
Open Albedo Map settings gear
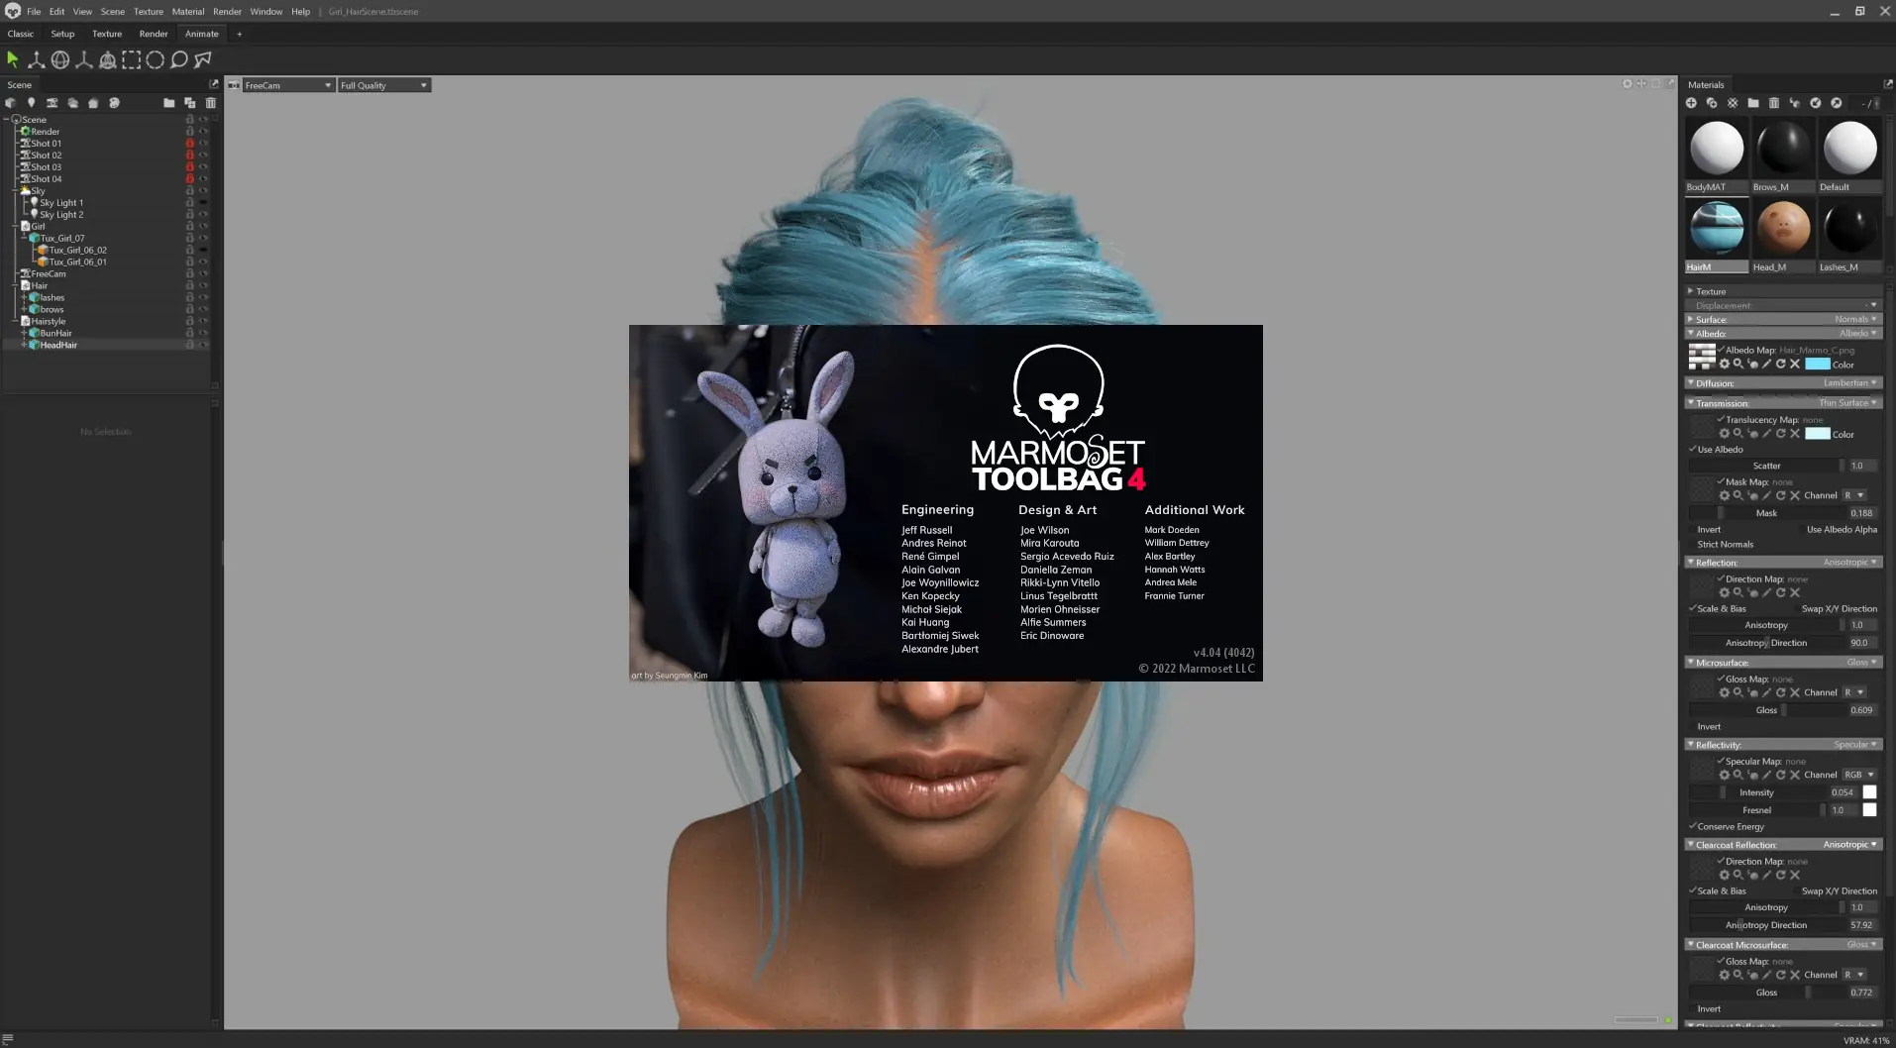tap(1725, 364)
